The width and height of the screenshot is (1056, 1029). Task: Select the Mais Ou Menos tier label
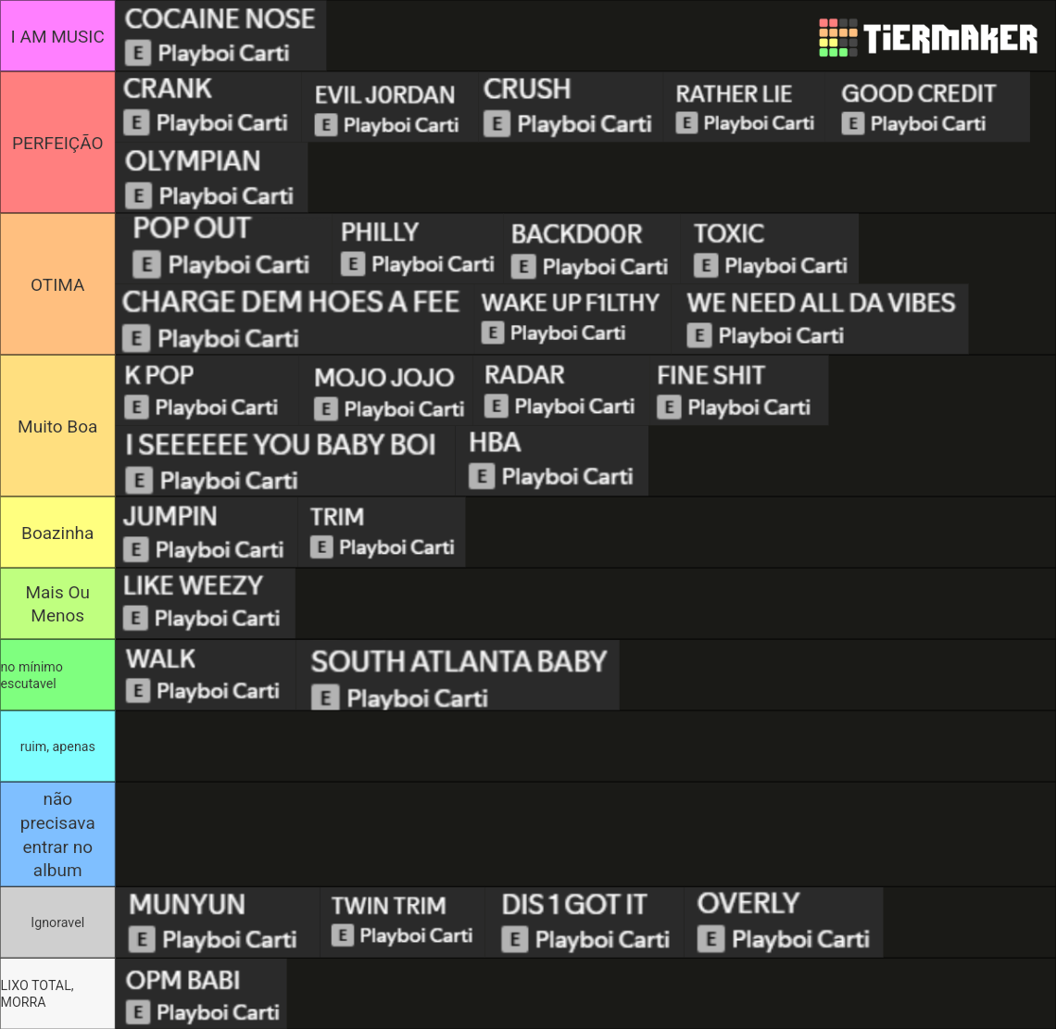point(57,604)
